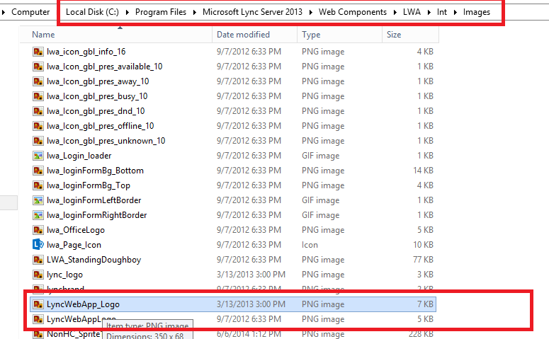
Task: Select the lwa_Login_loader GIF file icon
Action: (38, 156)
